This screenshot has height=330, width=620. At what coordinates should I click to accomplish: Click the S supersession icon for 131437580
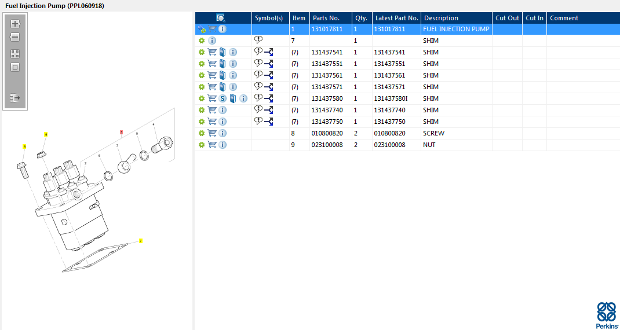[x=223, y=98]
